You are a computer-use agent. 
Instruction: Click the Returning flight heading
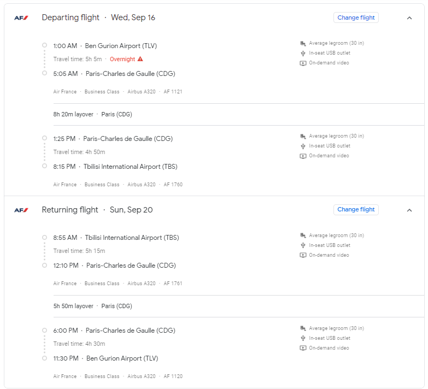pos(70,210)
